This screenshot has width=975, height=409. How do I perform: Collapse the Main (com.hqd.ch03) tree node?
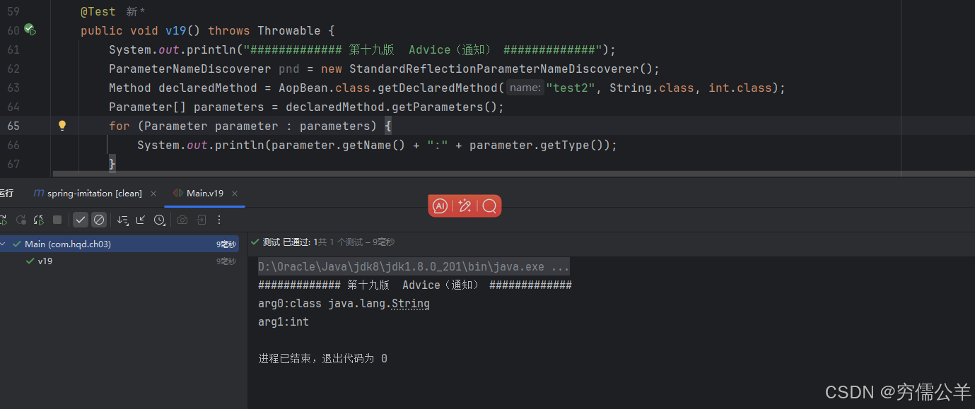point(4,244)
